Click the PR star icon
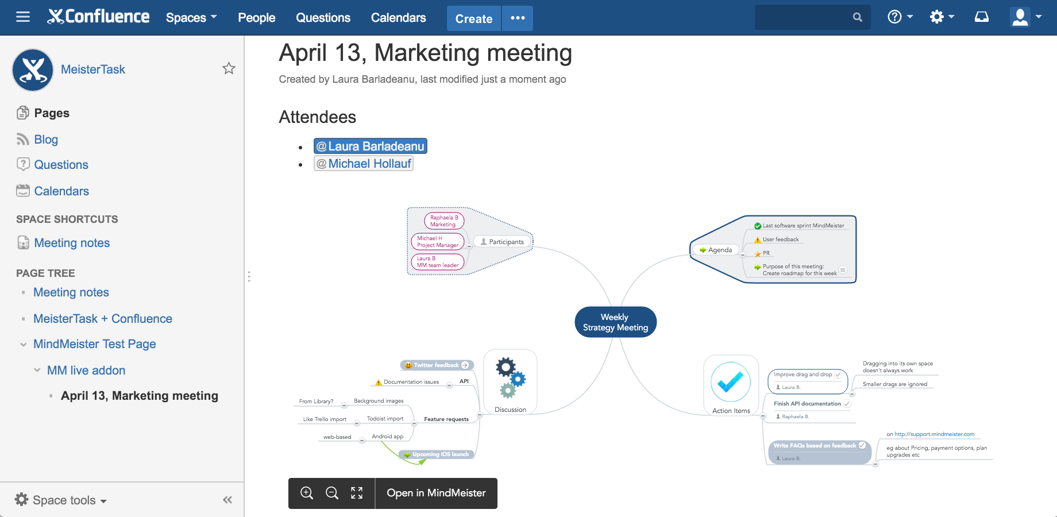Viewport: 1057px width, 517px height. coord(758,253)
